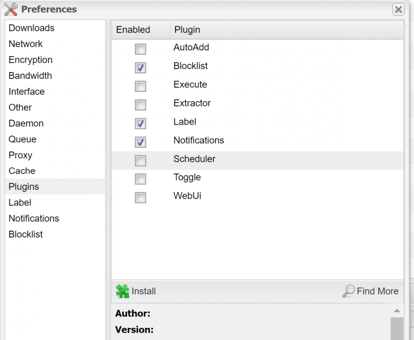Disable the Blocklist plugin checkbox

pyautogui.click(x=140, y=68)
